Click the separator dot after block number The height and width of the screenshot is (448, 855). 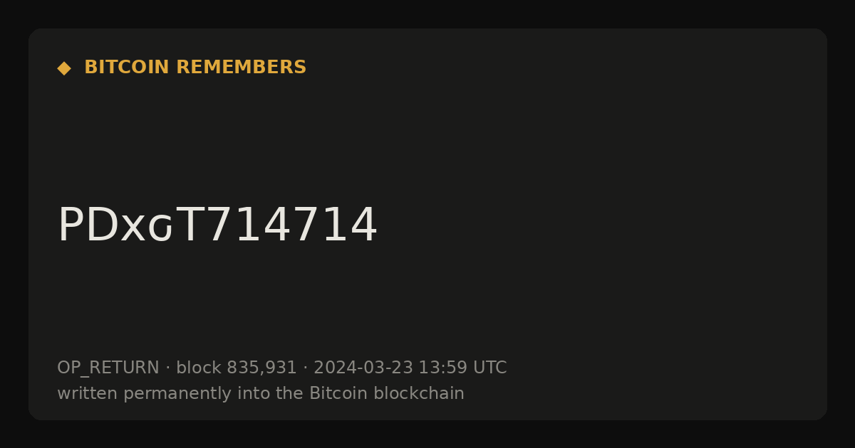(x=306, y=368)
